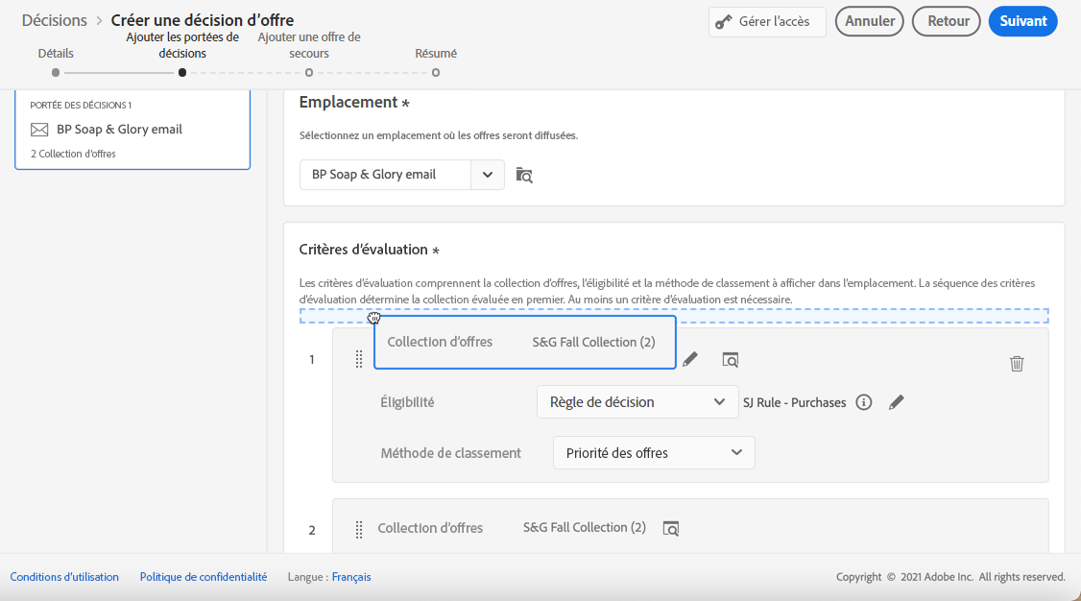Click drag handle of first evaluation criterion
The height and width of the screenshot is (601, 1081).
click(359, 359)
